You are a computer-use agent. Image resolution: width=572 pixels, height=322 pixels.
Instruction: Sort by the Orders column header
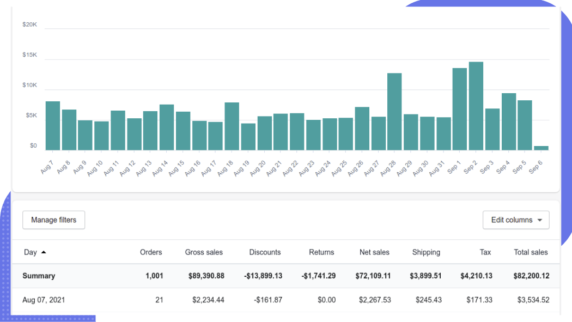point(151,252)
